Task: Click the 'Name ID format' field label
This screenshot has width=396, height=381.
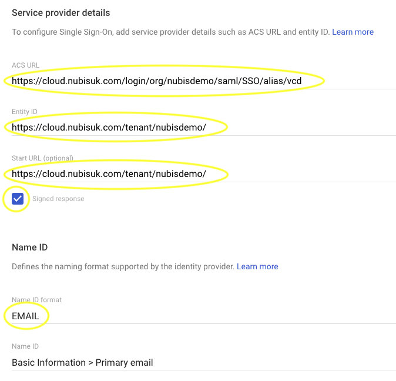Action: coord(36,300)
